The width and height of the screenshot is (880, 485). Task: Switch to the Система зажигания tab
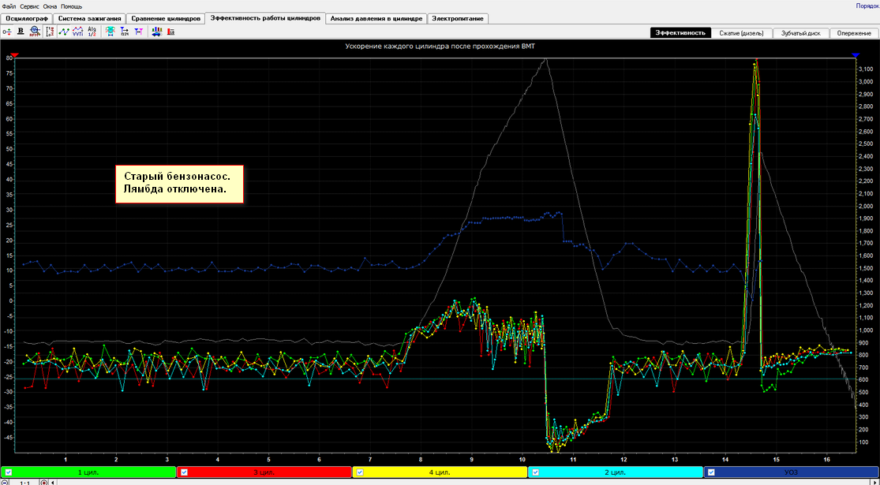89,18
